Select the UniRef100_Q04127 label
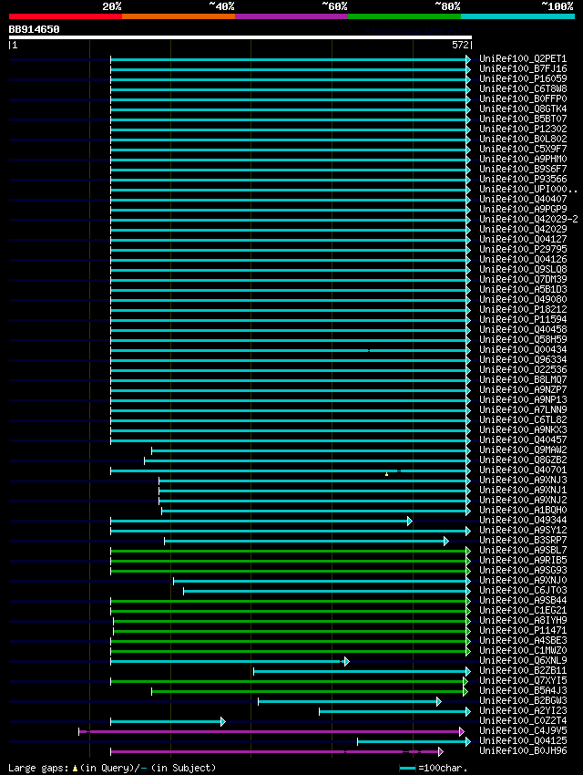 pos(523,239)
